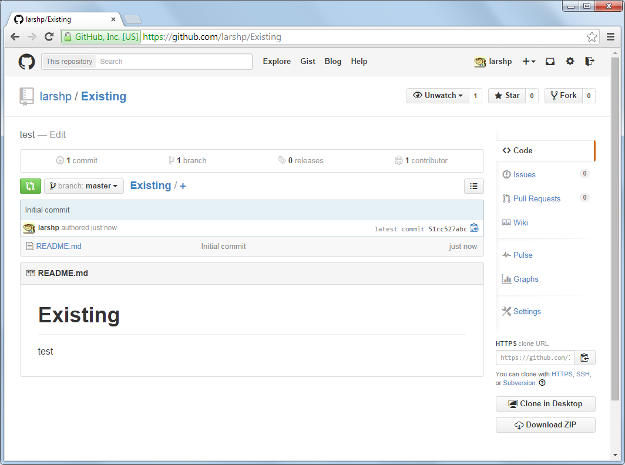Image resolution: width=625 pixels, height=465 pixels.
Task: Click the branch list view icon button
Action: [473, 186]
